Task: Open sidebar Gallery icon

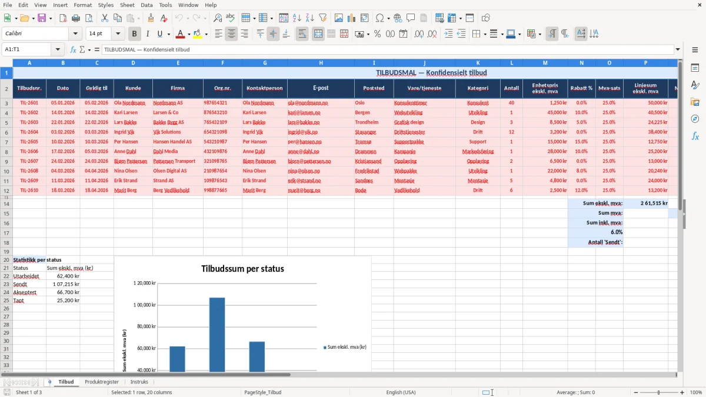Action: click(x=695, y=102)
